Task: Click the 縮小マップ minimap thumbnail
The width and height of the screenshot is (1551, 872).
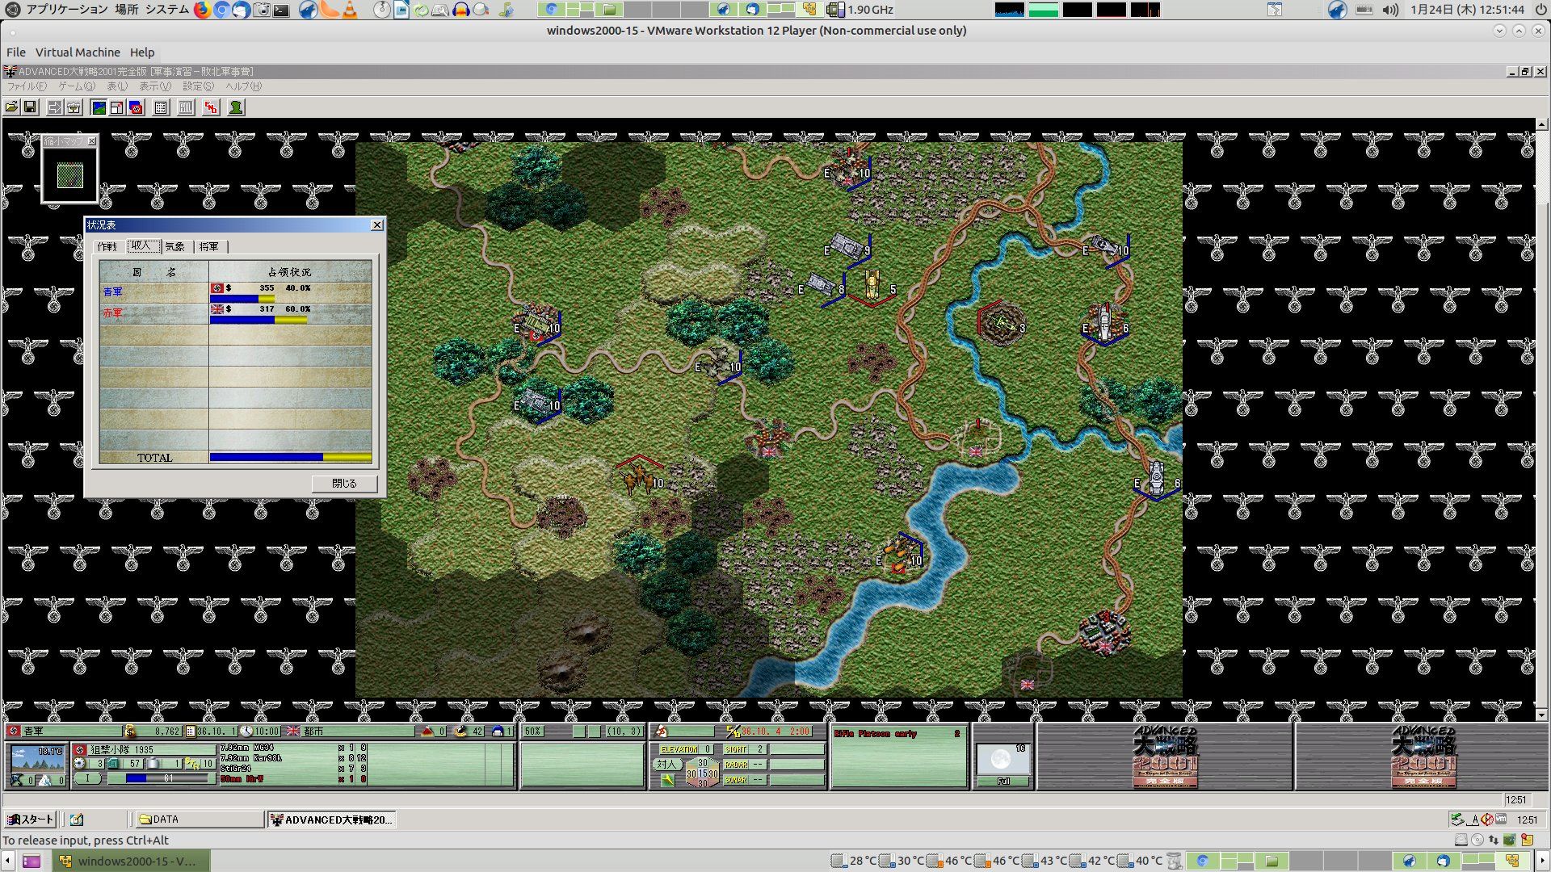Action: 70,175
